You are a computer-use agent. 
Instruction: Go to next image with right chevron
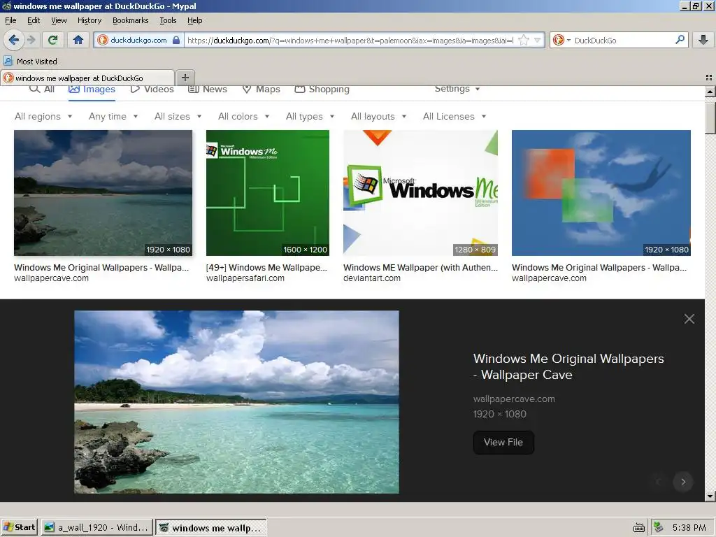(683, 482)
